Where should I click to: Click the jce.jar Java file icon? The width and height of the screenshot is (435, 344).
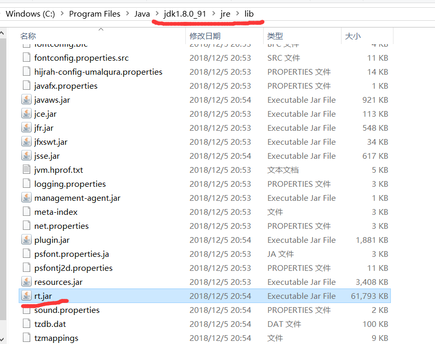(26, 114)
